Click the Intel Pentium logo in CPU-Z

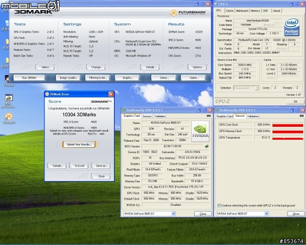[292, 27]
